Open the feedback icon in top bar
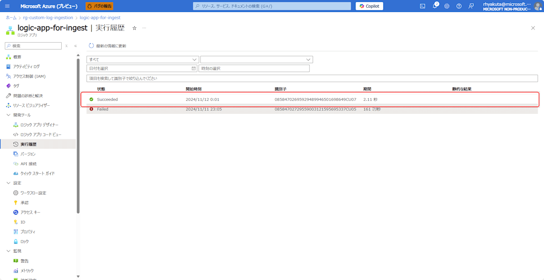The width and height of the screenshot is (544, 280). tap(471, 6)
